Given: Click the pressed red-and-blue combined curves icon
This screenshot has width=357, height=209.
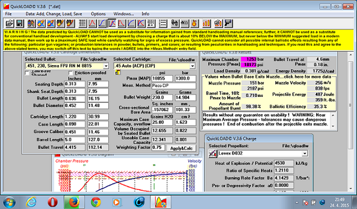Looking at the screenshot, I should 112,24.
